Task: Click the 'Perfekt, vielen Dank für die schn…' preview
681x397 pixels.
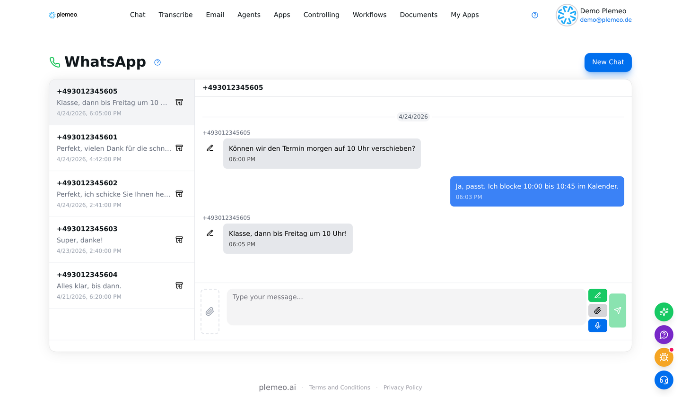Action: coord(114,148)
